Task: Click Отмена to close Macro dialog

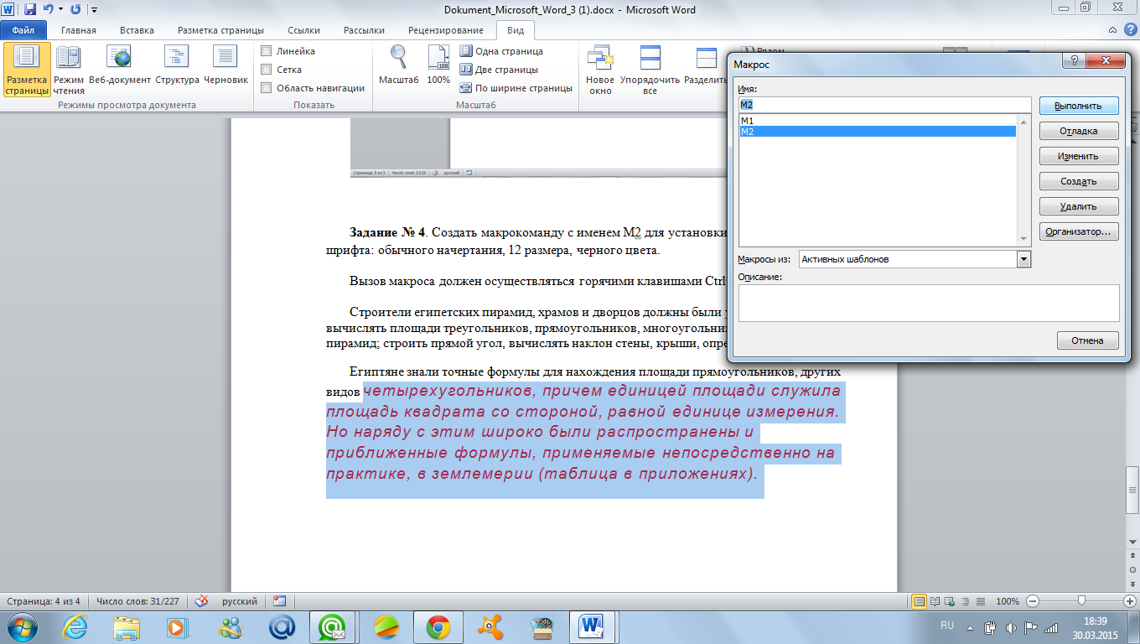Action: point(1088,340)
